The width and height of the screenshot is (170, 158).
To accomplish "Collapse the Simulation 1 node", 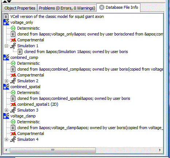I will tap(6, 46).
